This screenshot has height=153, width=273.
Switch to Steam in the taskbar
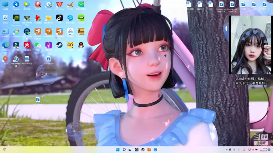[143, 150]
